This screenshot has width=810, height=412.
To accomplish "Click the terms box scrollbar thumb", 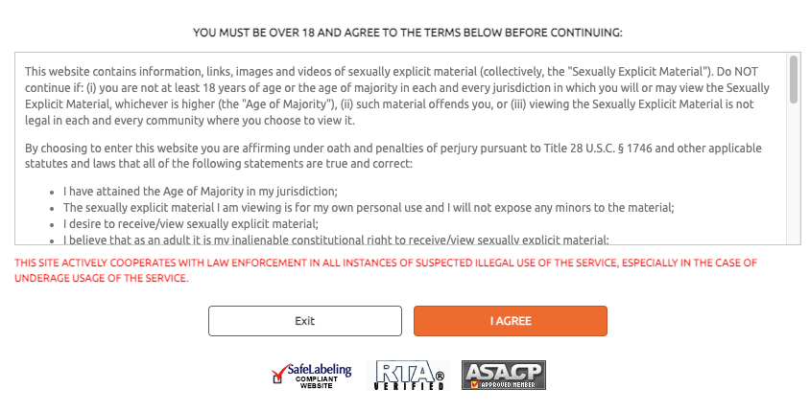I will pos(794,79).
